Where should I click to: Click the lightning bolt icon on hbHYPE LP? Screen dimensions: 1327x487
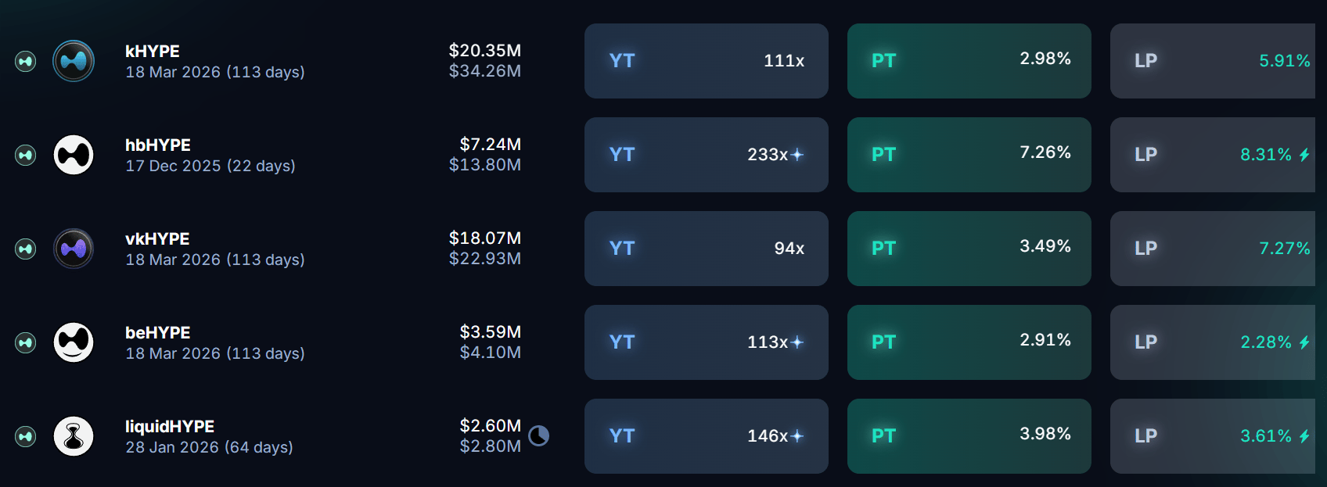(x=1304, y=155)
